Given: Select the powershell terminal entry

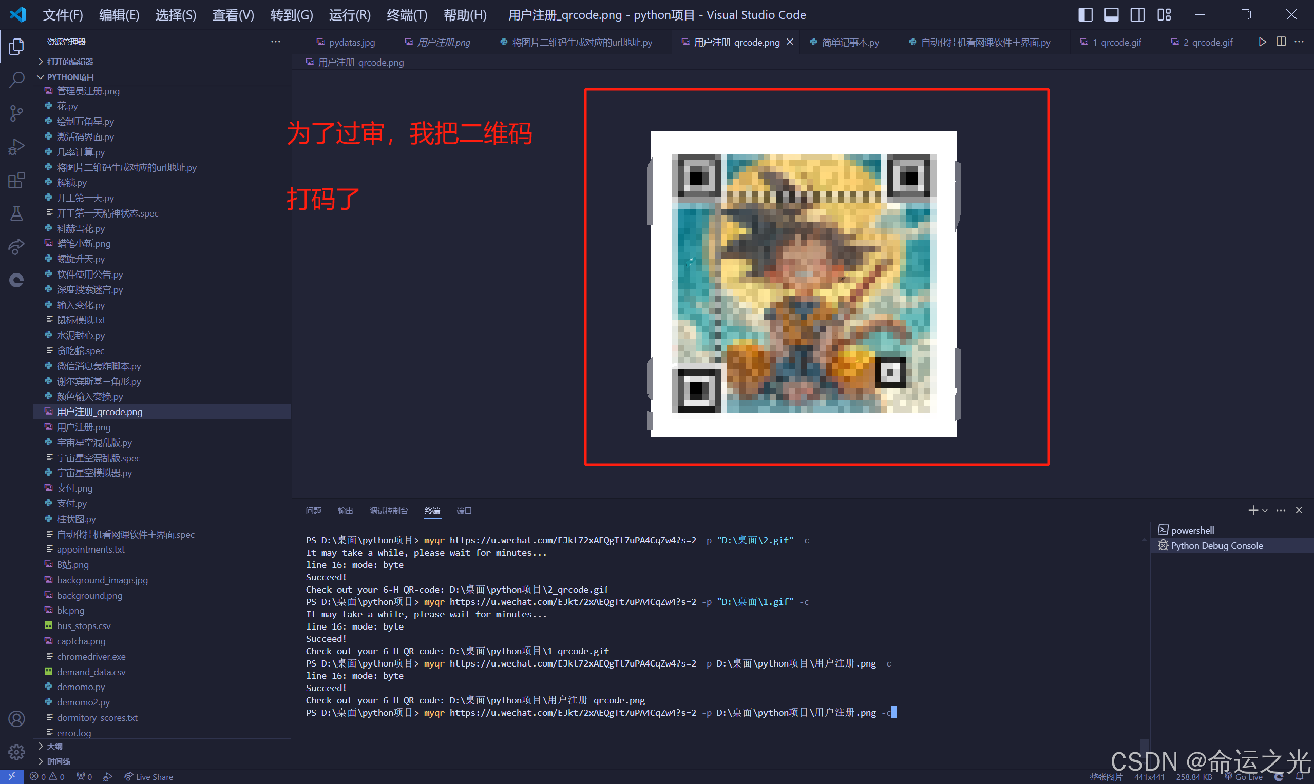Looking at the screenshot, I should pos(1192,530).
